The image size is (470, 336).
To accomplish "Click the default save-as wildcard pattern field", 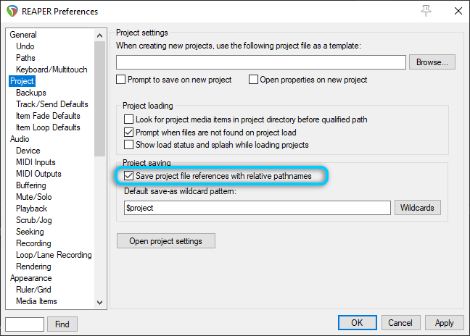I will [257, 208].
